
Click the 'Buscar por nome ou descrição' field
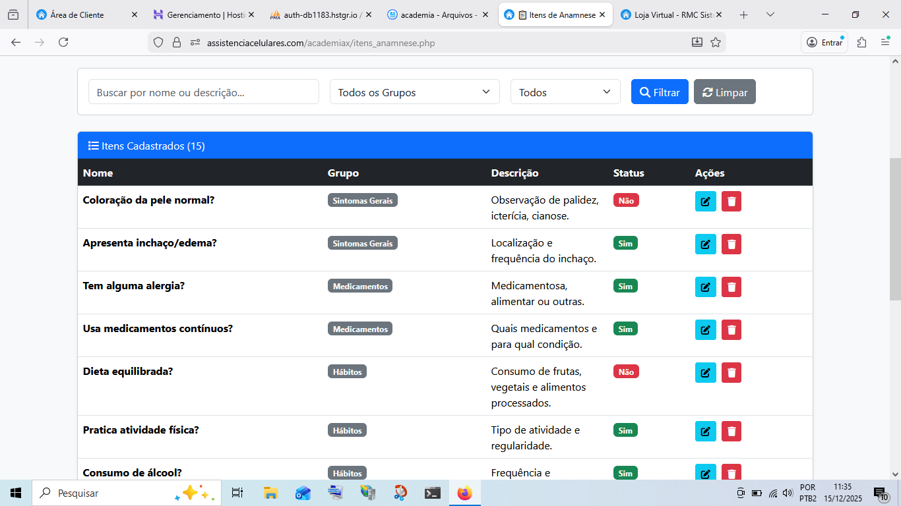coord(204,92)
